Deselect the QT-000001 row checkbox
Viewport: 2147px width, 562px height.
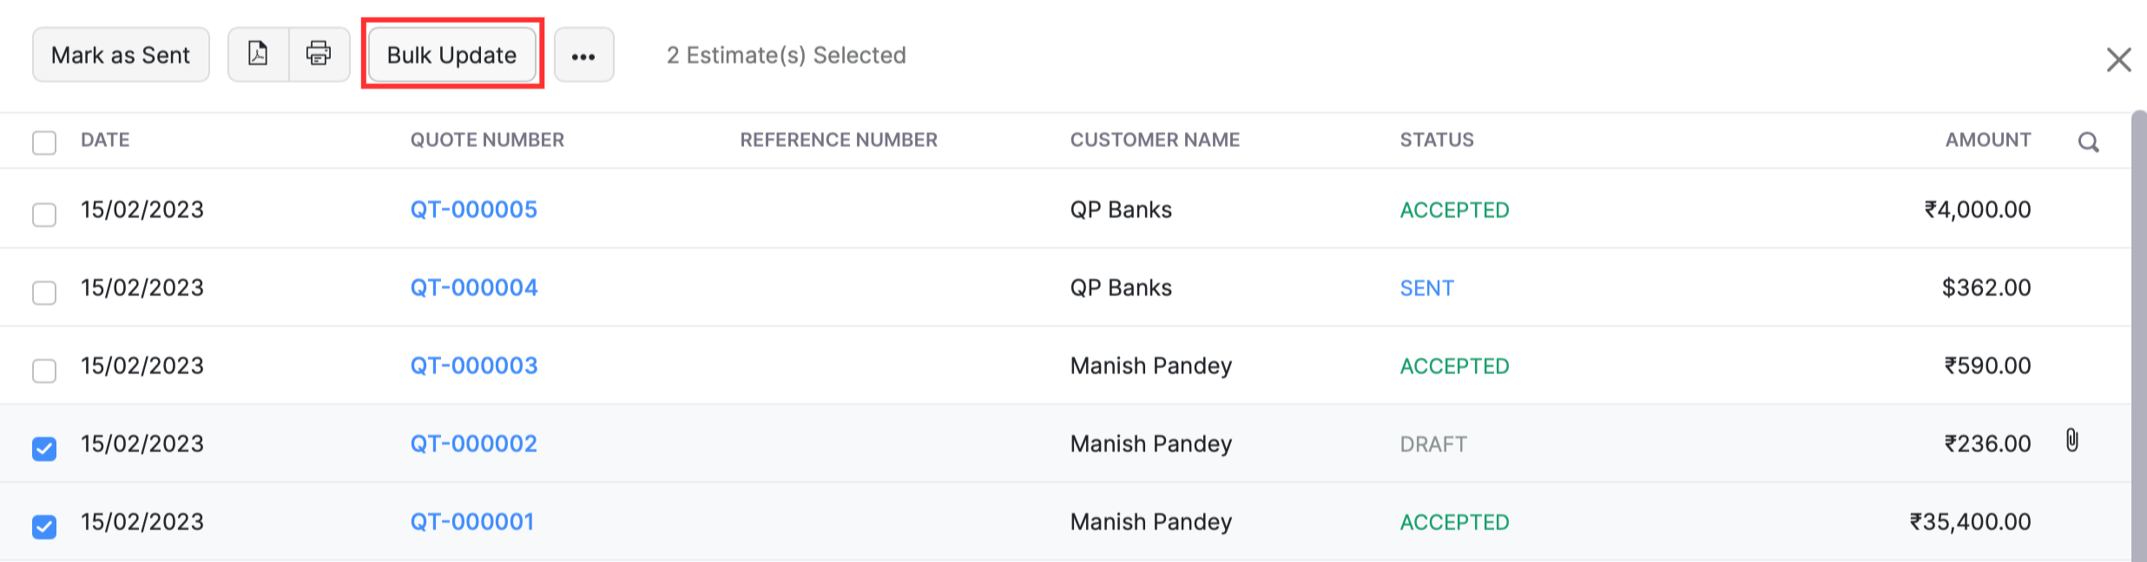(44, 526)
